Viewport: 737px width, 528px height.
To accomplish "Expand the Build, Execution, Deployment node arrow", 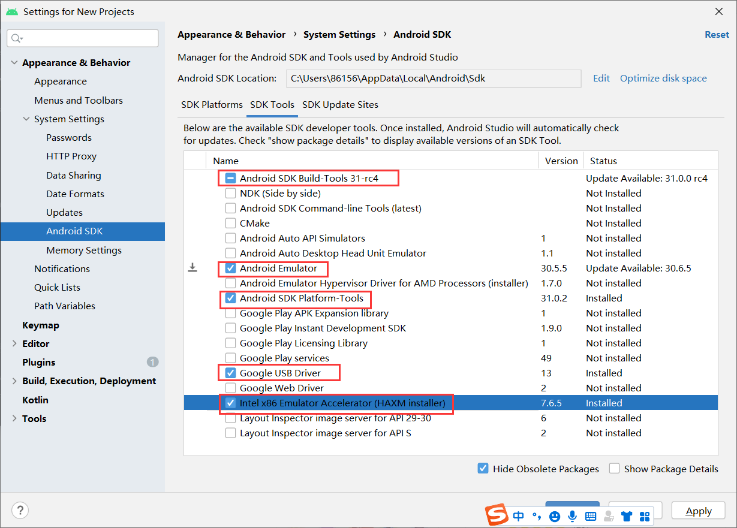I will tap(14, 381).
